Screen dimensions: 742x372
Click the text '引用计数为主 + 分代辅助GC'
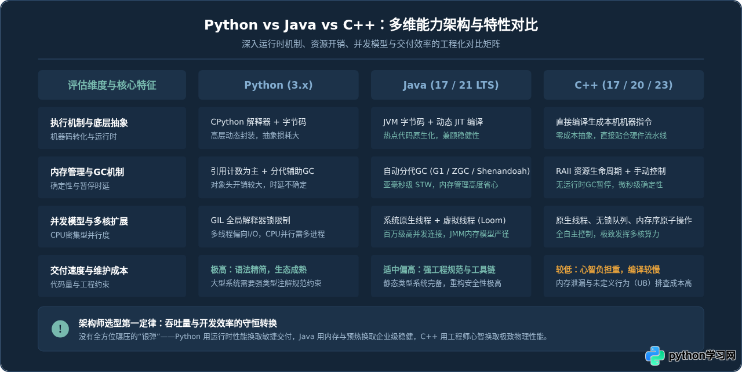click(263, 172)
